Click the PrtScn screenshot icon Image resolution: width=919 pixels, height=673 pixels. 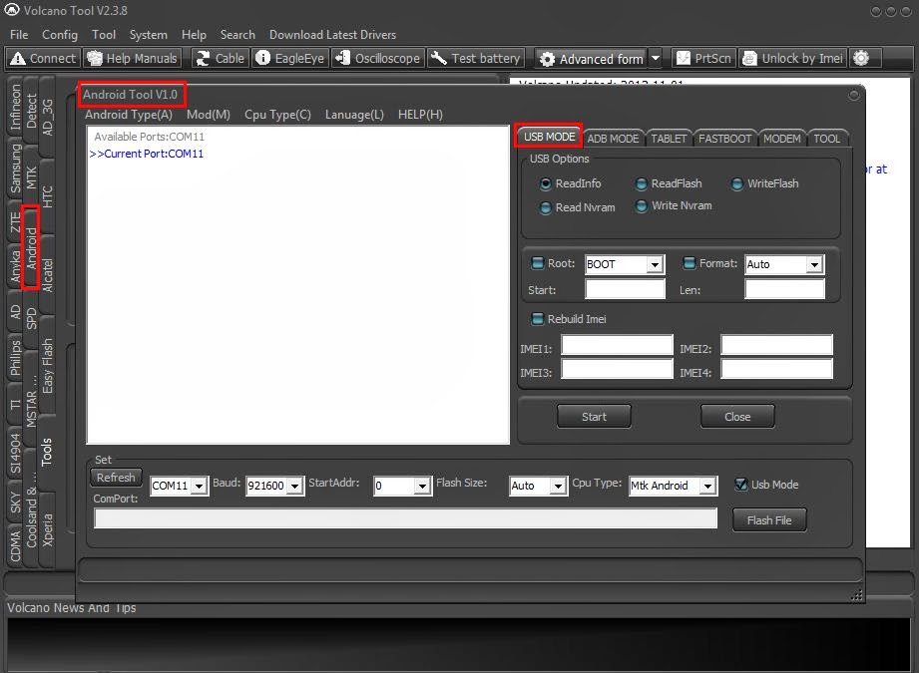point(702,57)
